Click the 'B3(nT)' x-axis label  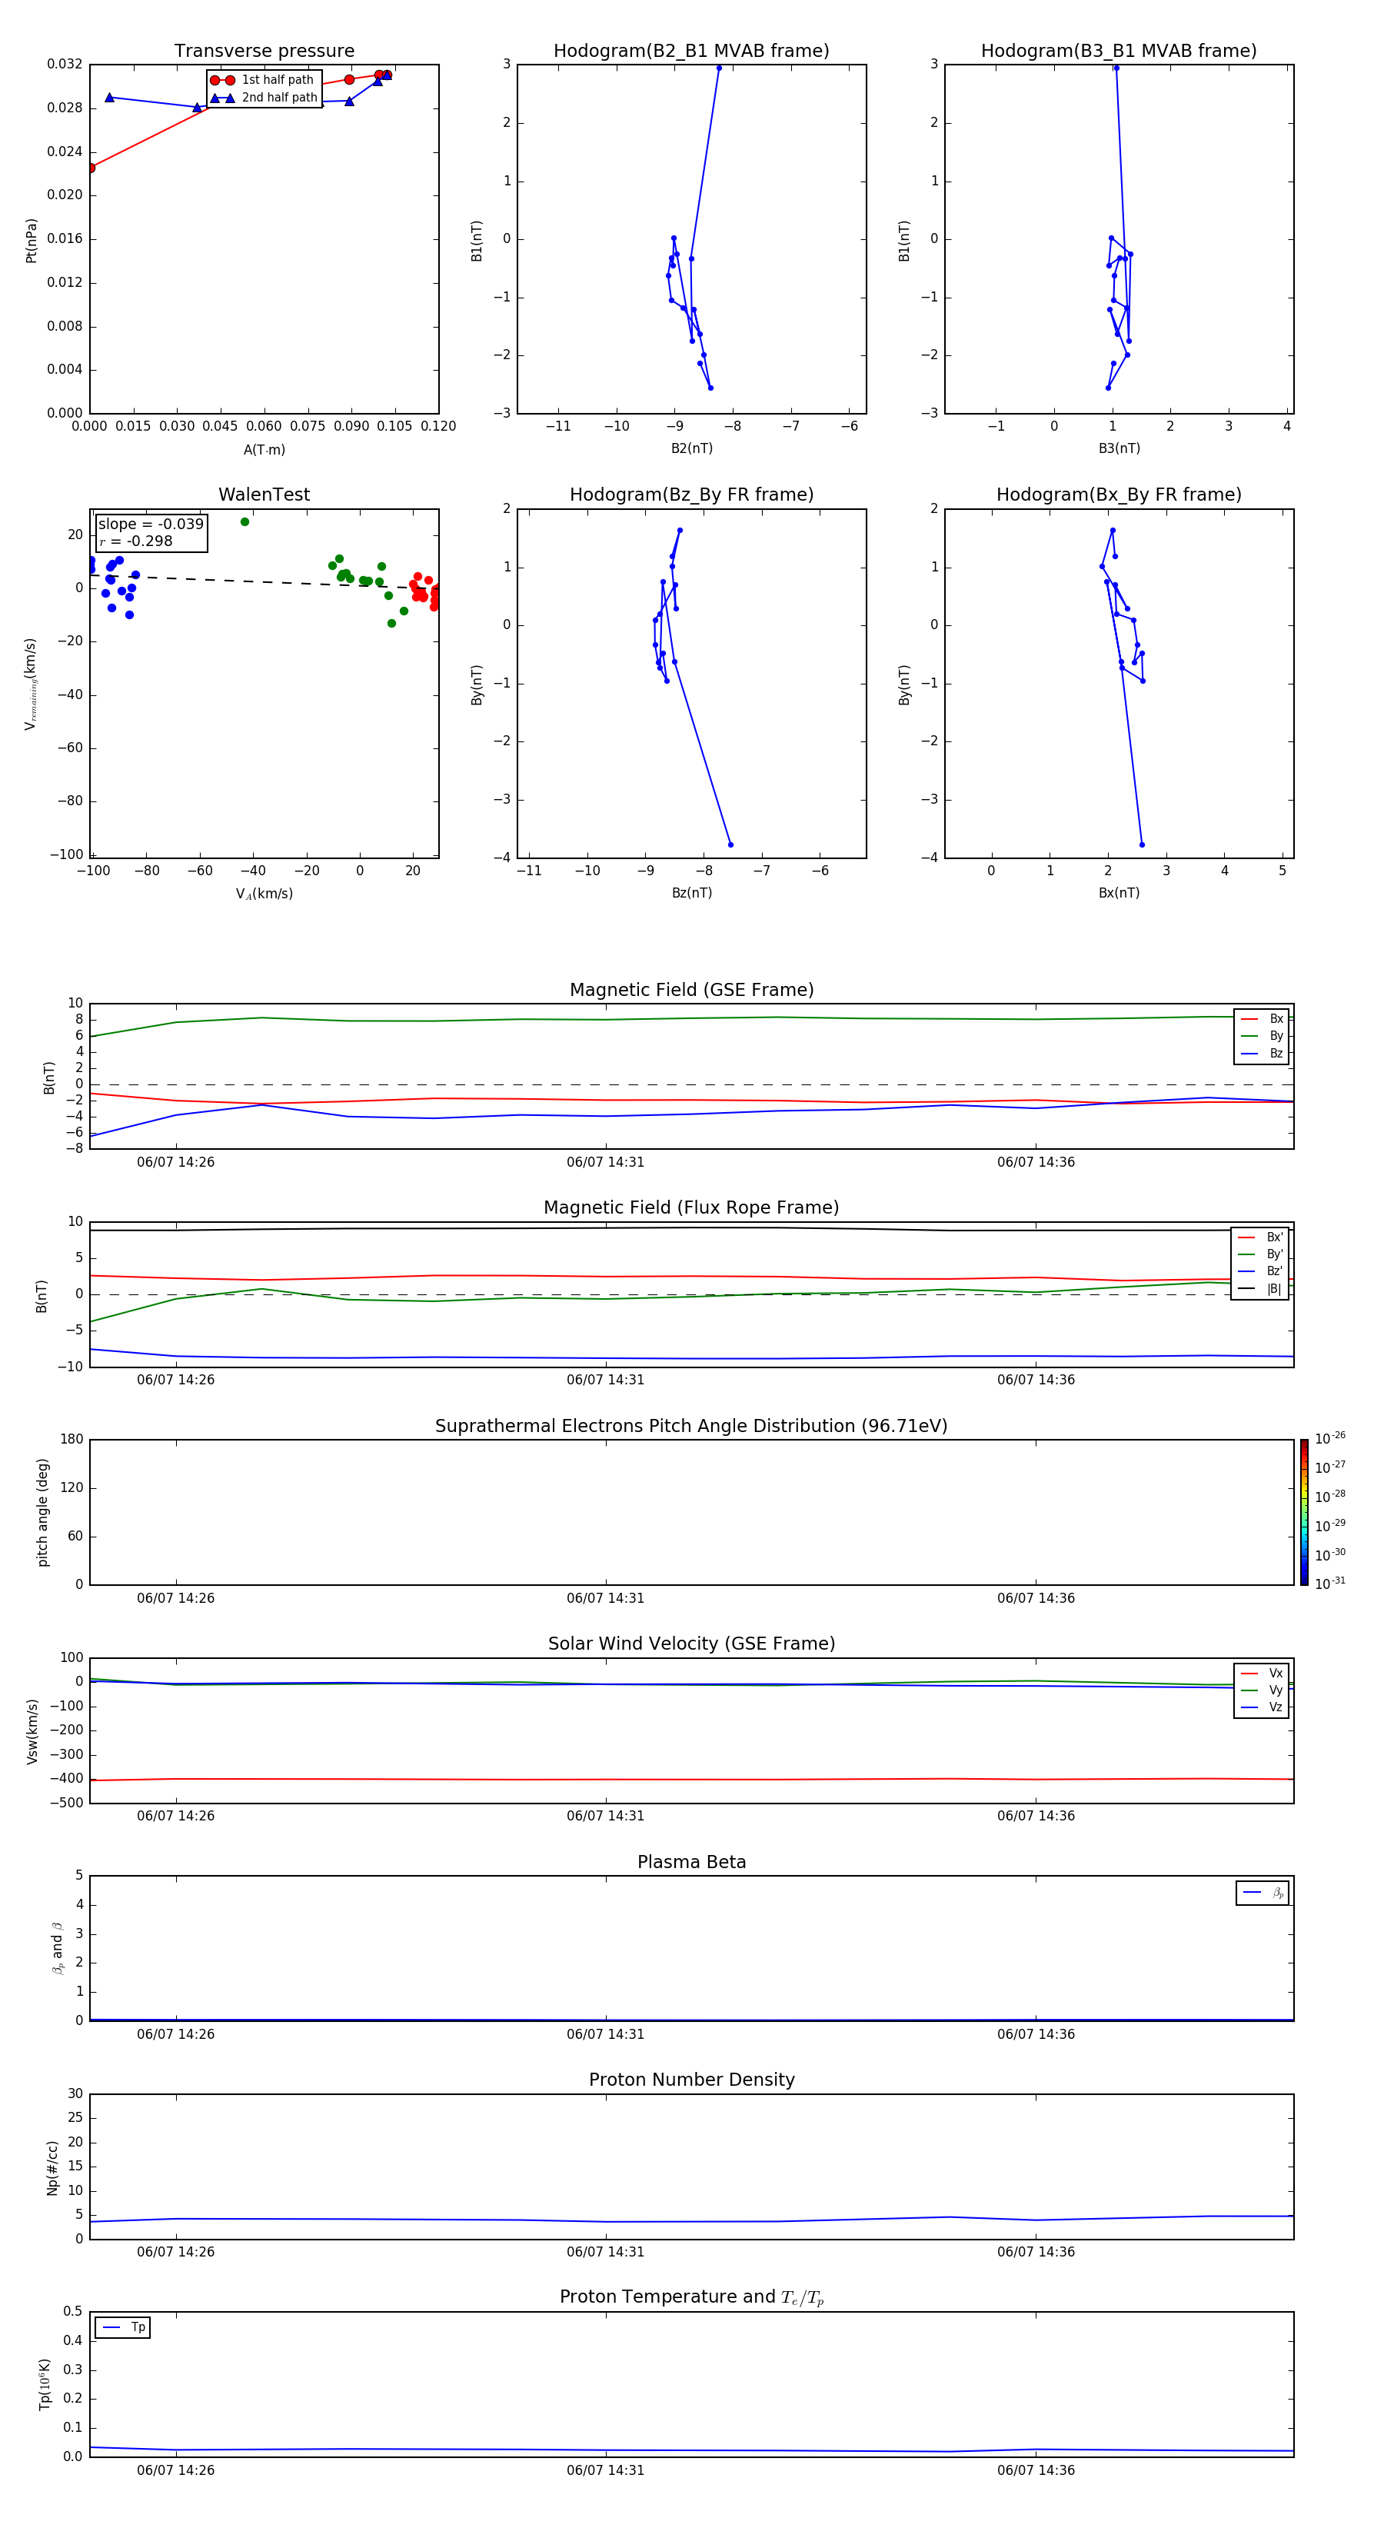click(1119, 448)
